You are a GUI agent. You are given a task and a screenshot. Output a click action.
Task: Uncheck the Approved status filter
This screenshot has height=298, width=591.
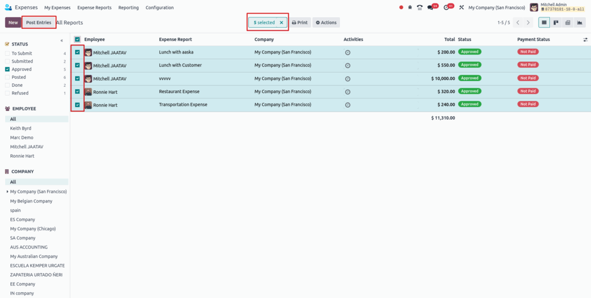[x=7, y=69]
